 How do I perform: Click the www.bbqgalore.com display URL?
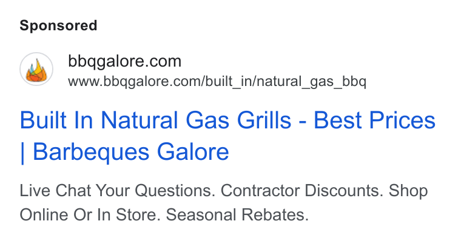[x=217, y=81]
